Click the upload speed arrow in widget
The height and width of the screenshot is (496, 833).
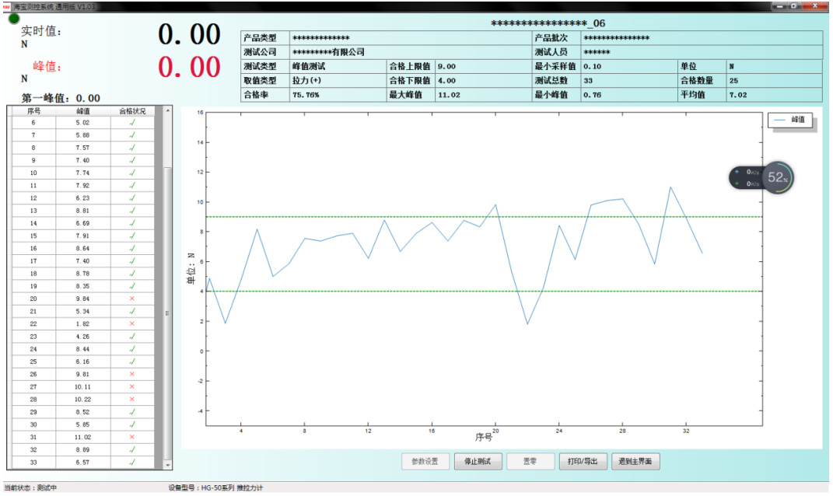(737, 172)
